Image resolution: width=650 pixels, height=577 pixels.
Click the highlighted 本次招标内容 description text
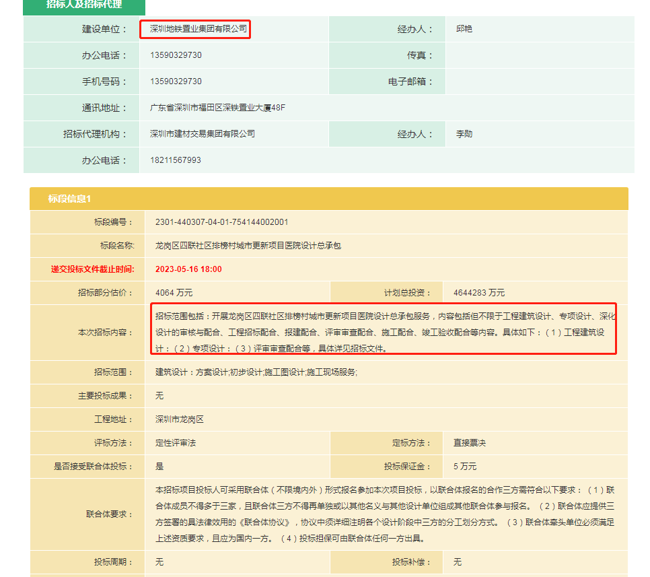[384, 332]
